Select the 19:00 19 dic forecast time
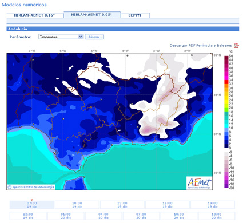Viewport: 243px width, 223px height. (213, 205)
